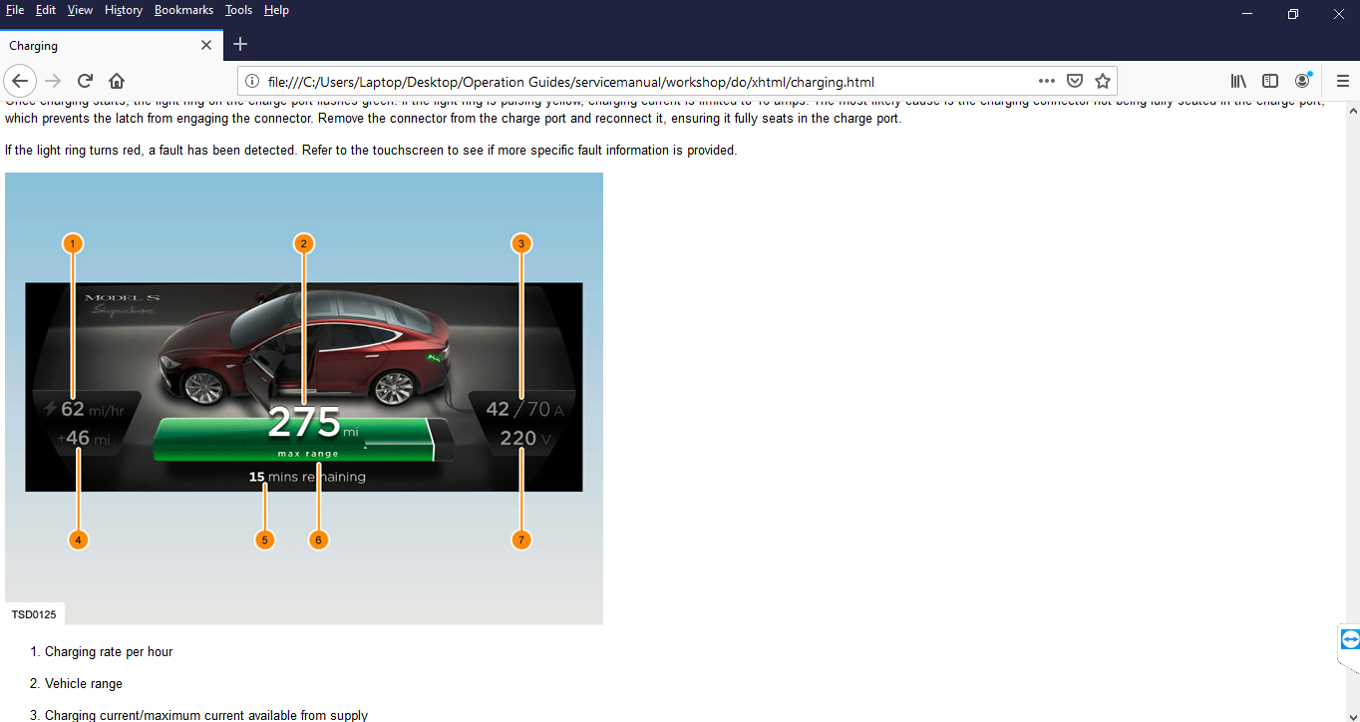1360x722 pixels.
Task: Open the Firefox account profile icon
Action: point(1302,81)
